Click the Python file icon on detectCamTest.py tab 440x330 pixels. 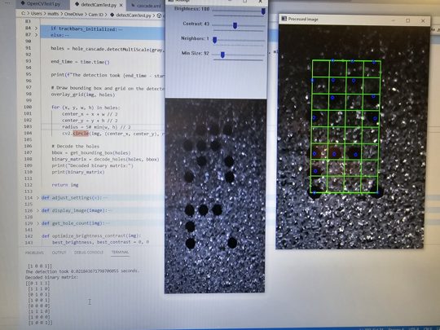coord(77,5)
